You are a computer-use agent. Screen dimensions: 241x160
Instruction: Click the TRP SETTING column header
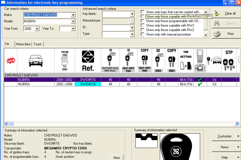point(186,60)
